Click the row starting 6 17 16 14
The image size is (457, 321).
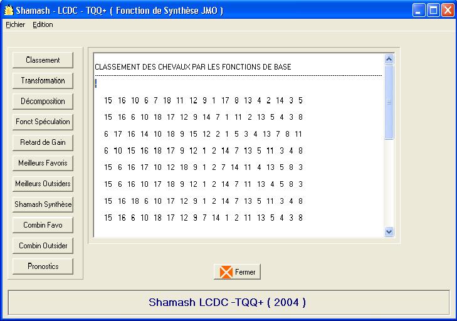click(203, 134)
